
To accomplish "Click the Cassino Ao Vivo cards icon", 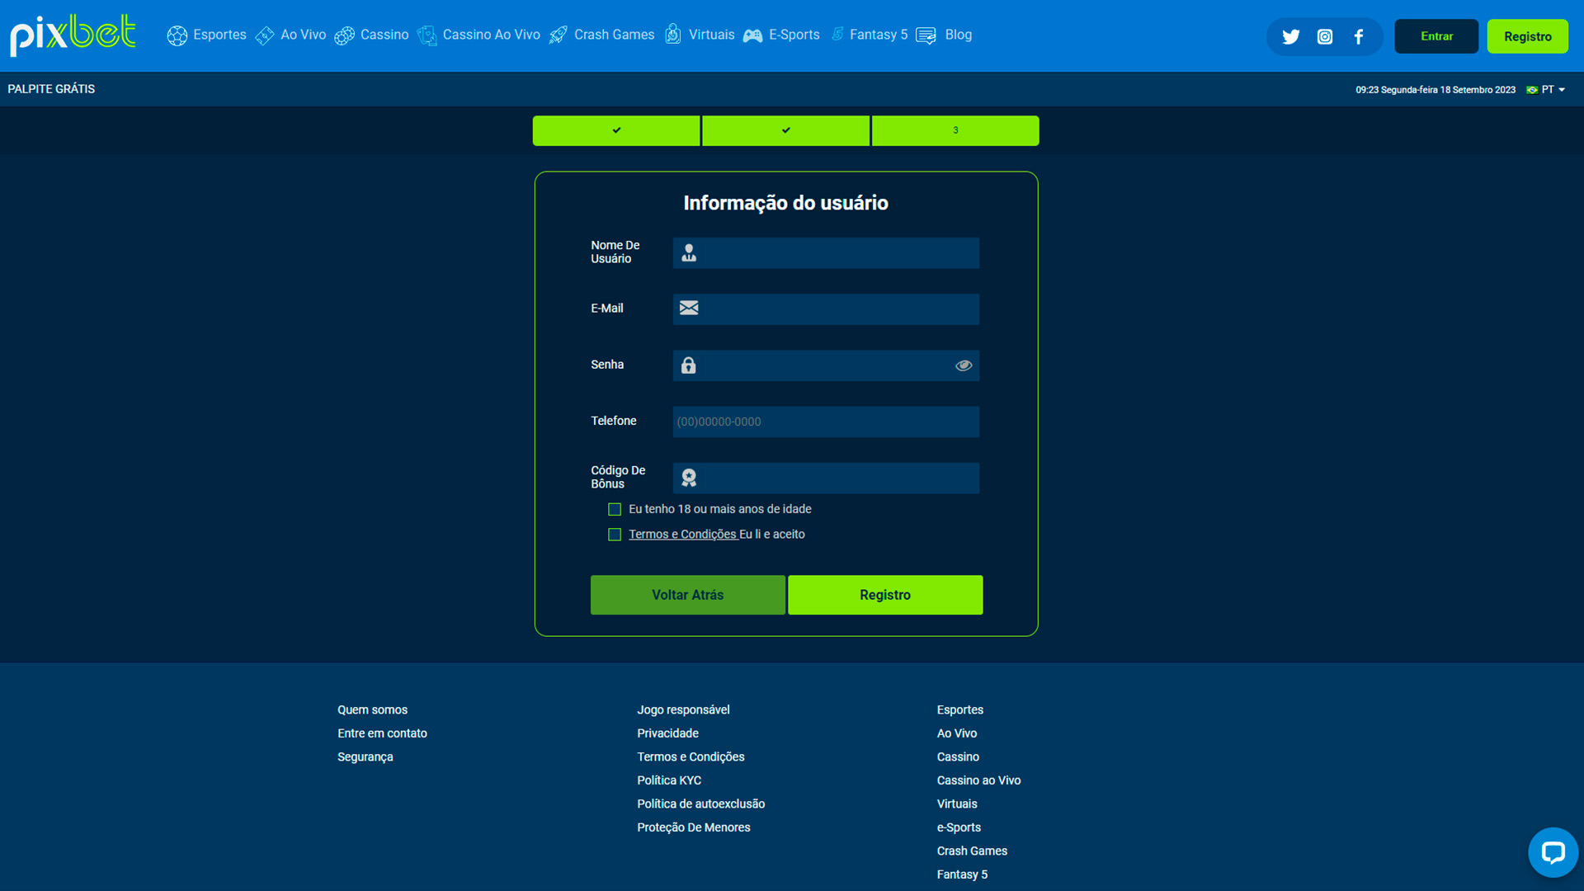I will click(x=427, y=35).
